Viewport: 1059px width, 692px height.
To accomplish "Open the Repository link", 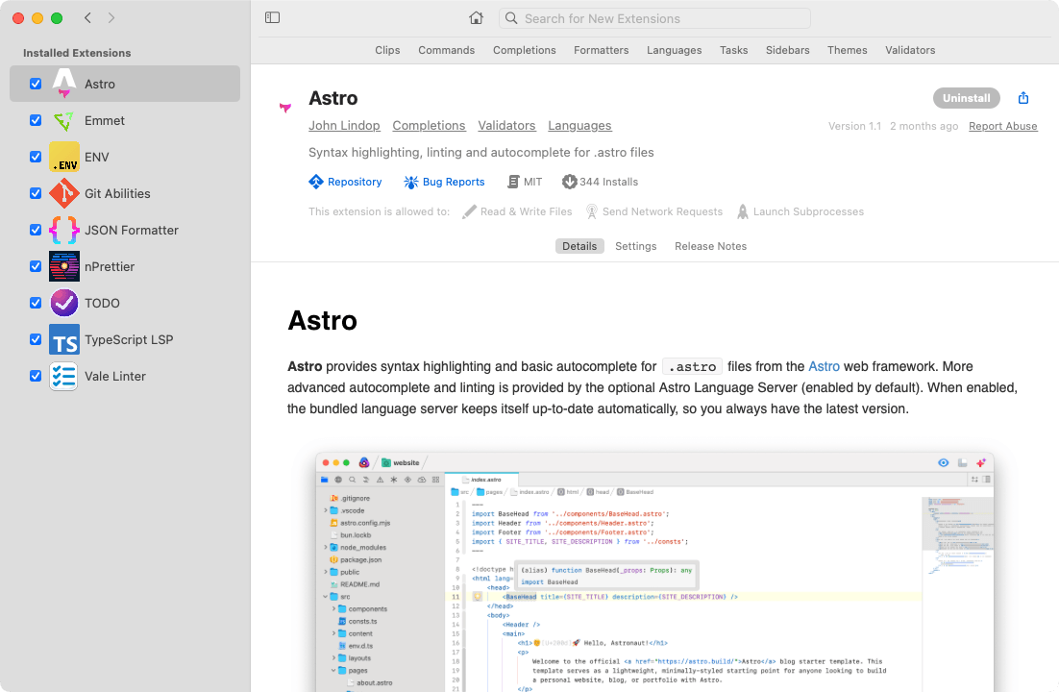I will (346, 181).
